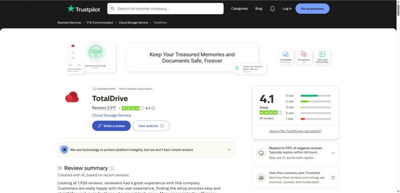
Task: Open the Reviews 2,917 link
Action: (x=104, y=108)
